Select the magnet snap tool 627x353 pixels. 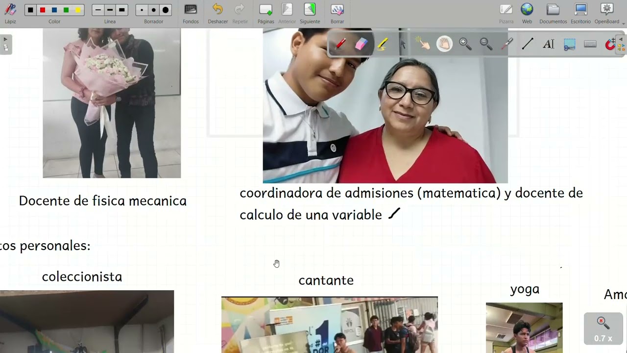click(x=610, y=44)
